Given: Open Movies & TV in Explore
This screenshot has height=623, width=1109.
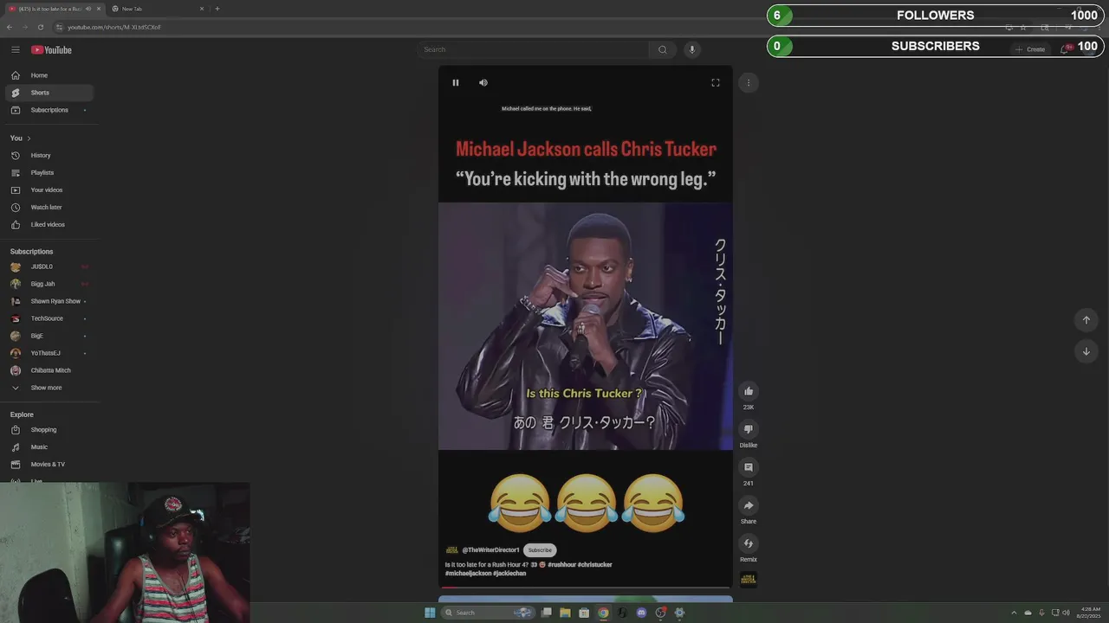Looking at the screenshot, I should [49, 465].
